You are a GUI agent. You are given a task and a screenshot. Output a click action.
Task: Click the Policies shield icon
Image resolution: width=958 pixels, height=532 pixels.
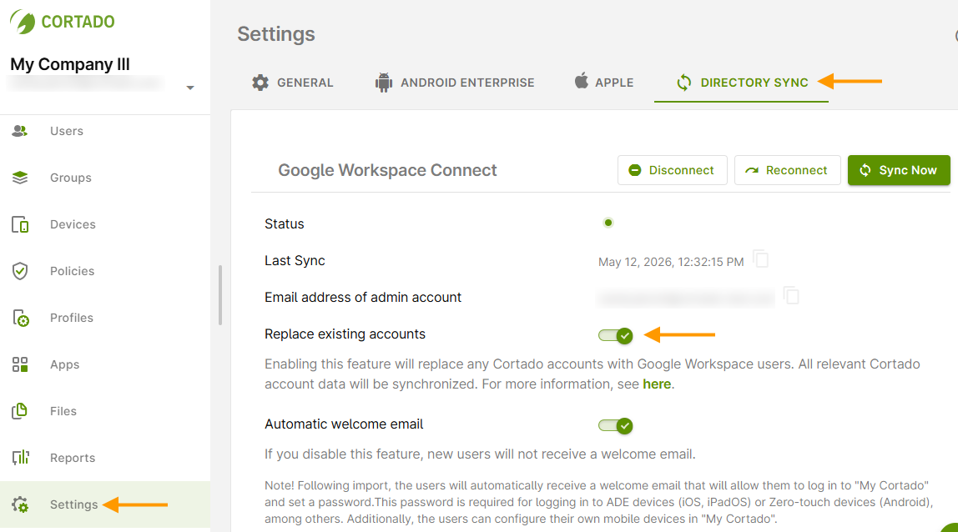pos(19,270)
